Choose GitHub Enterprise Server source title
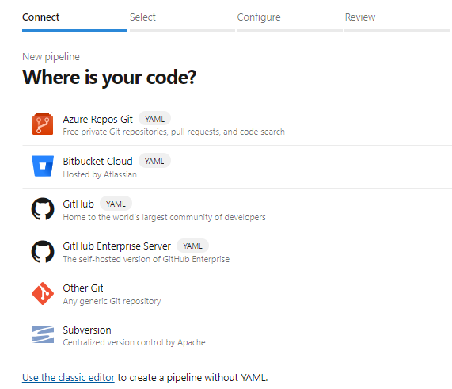This screenshot has height=389, width=452. [116, 246]
